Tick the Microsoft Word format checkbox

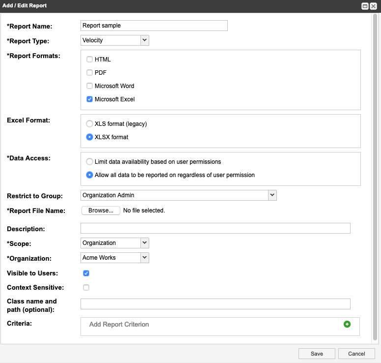[x=89, y=86]
